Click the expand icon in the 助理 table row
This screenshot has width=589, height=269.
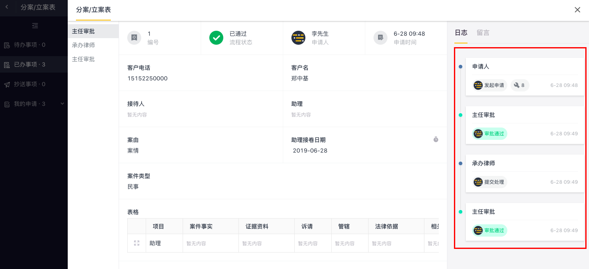click(137, 243)
